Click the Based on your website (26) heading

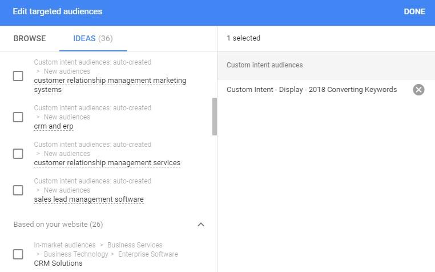coord(58,225)
